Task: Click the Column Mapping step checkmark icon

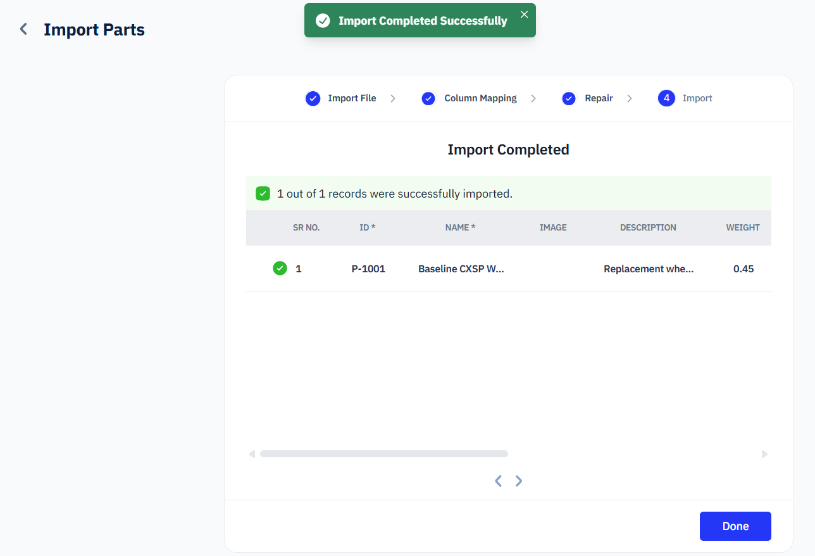Action: [428, 98]
